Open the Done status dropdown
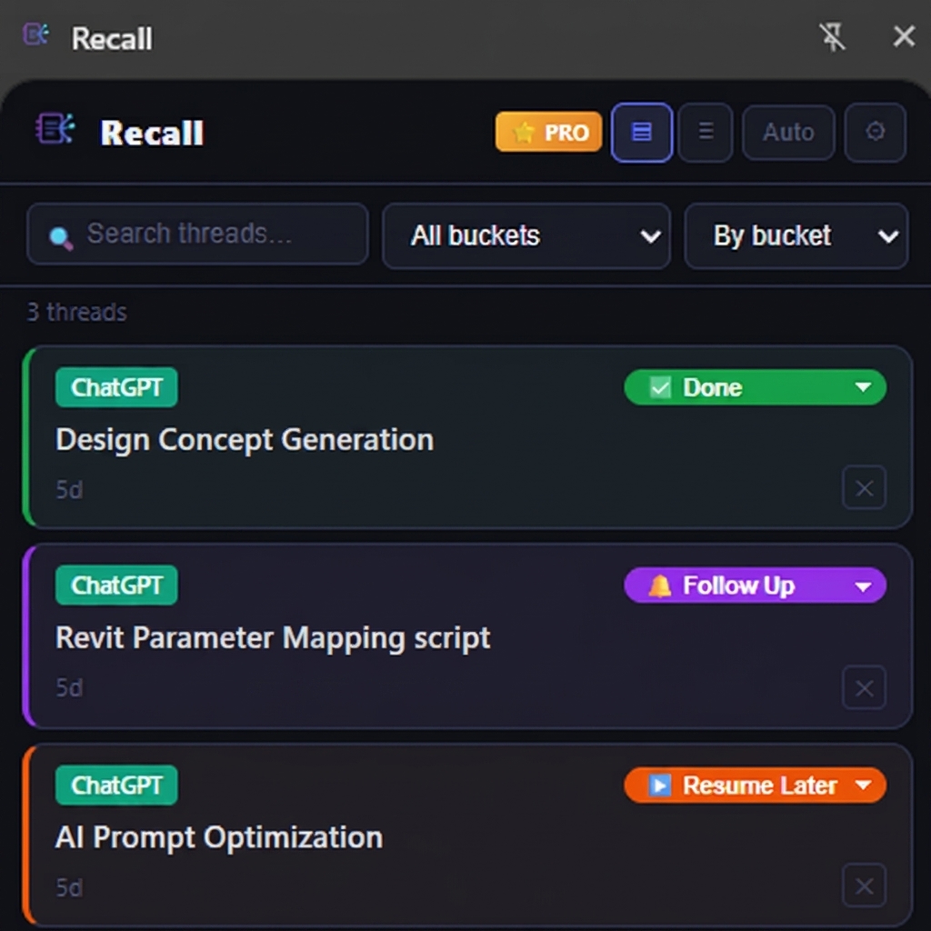 coord(756,387)
